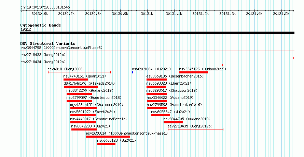
Task: Click the esv4818 (Wang2008) label
Action: pos(66,69)
